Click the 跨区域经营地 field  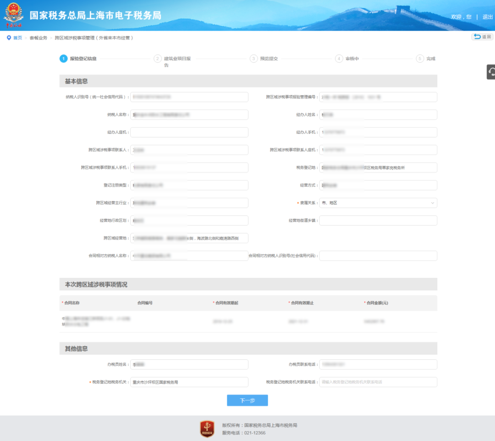point(189,238)
